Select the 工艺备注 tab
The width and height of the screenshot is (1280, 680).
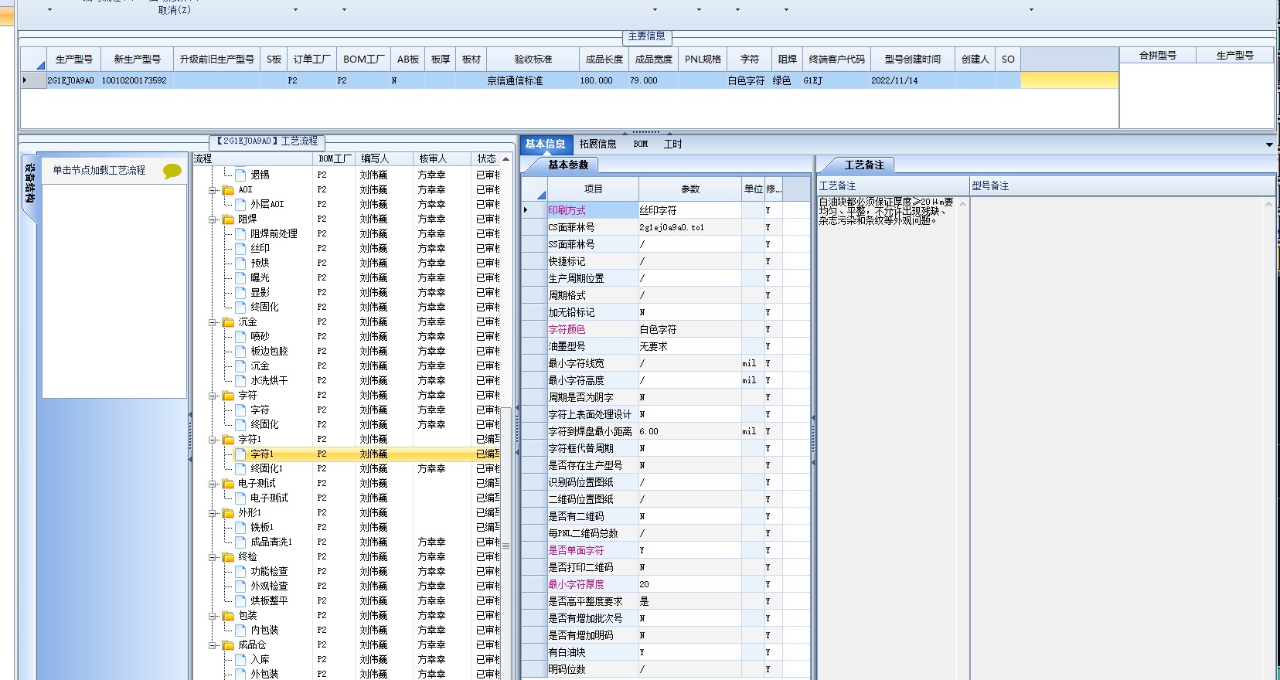click(863, 165)
